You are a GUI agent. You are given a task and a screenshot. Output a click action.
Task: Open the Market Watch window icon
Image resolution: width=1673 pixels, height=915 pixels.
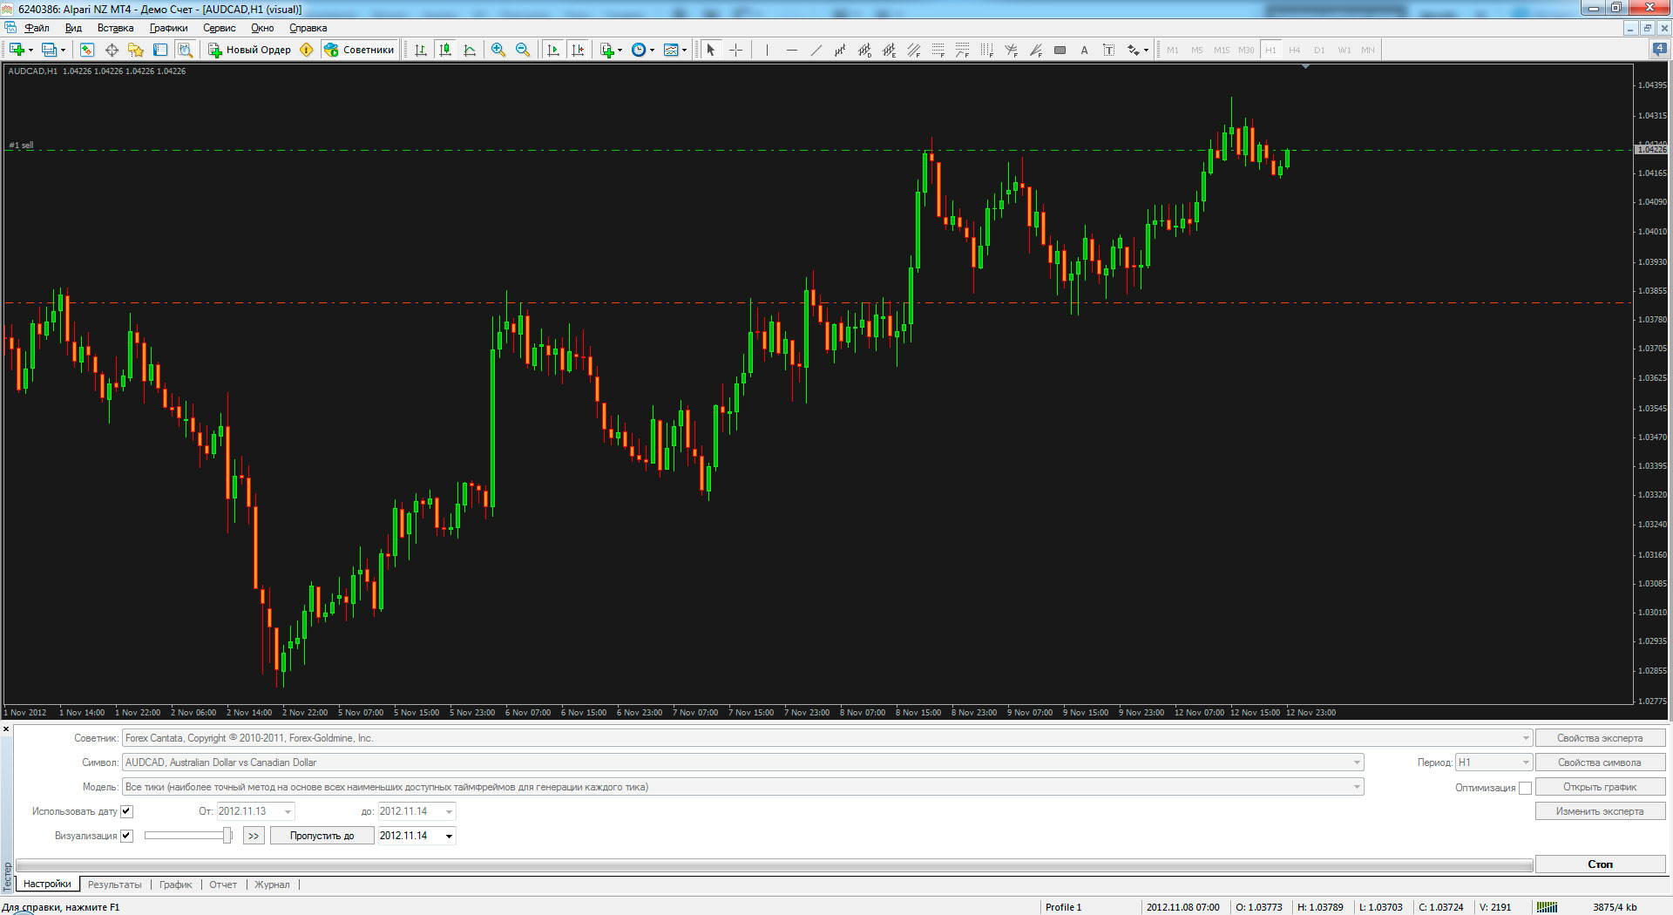(87, 50)
